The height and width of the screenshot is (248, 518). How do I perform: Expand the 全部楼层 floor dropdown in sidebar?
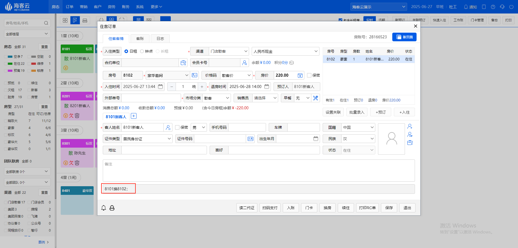pyautogui.click(x=27, y=34)
